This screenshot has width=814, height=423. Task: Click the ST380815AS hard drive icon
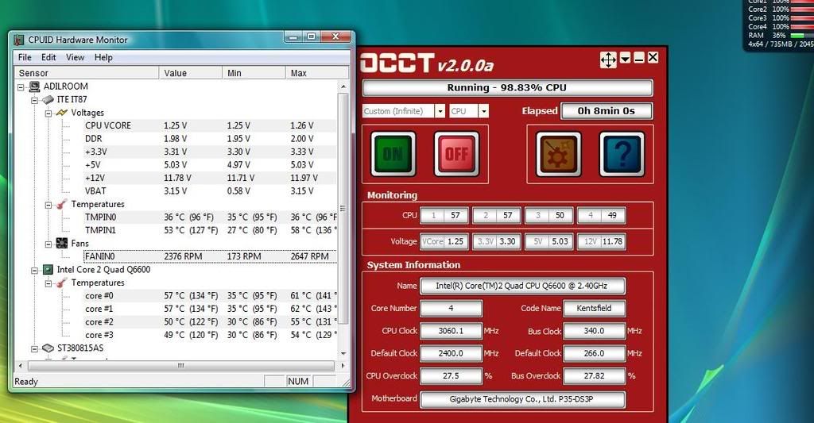point(48,348)
